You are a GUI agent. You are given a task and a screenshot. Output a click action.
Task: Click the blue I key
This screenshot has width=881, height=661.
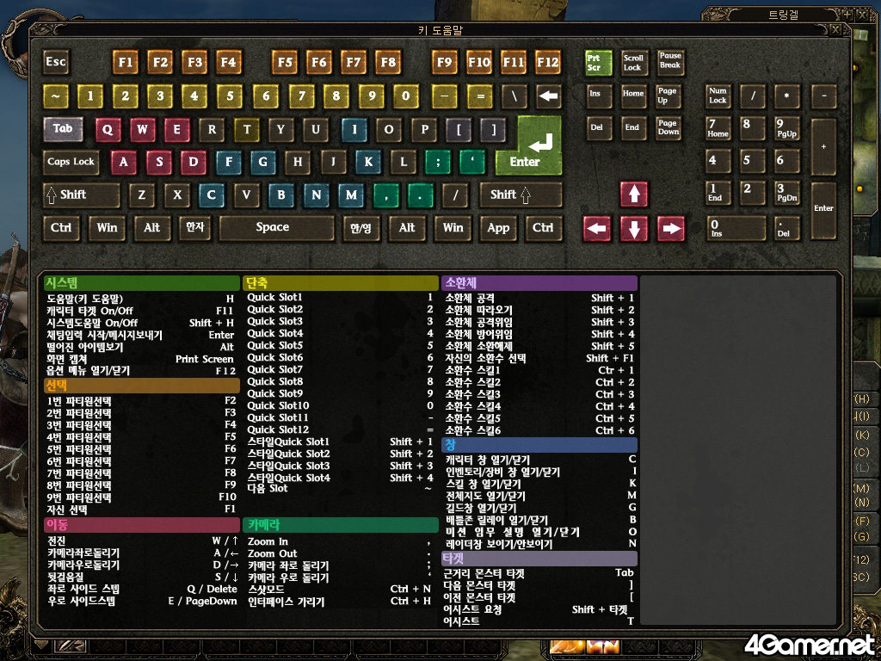[x=354, y=130]
